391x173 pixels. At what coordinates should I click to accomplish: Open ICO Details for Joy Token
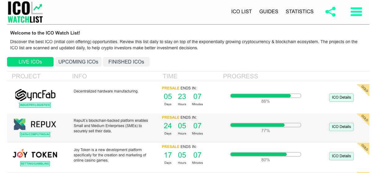(x=341, y=156)
